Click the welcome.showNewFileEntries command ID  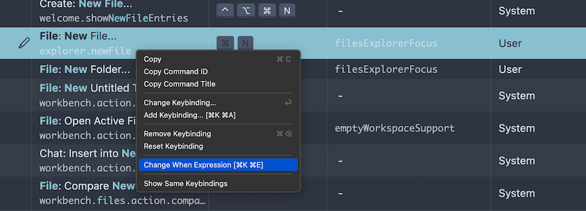(114, 18)
